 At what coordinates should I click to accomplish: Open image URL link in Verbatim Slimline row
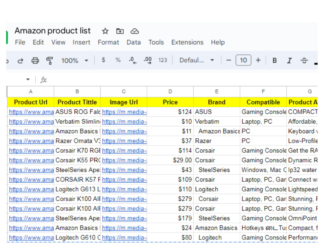coord(124,122)
